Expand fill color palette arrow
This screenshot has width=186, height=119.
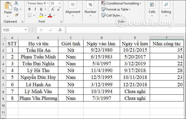[x=45, y=15]
